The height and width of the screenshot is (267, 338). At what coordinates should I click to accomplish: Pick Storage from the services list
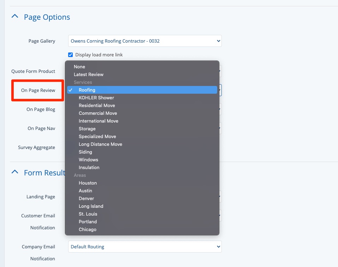[87, 129]
